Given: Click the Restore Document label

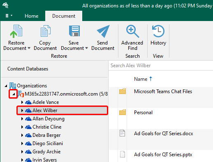Looking at the screenshot, I should (x=15, y=45).
